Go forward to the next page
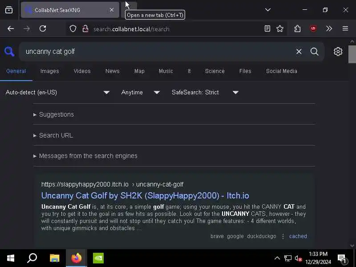Viewport: 356px width, 267px height. click(x=27, y=28)
